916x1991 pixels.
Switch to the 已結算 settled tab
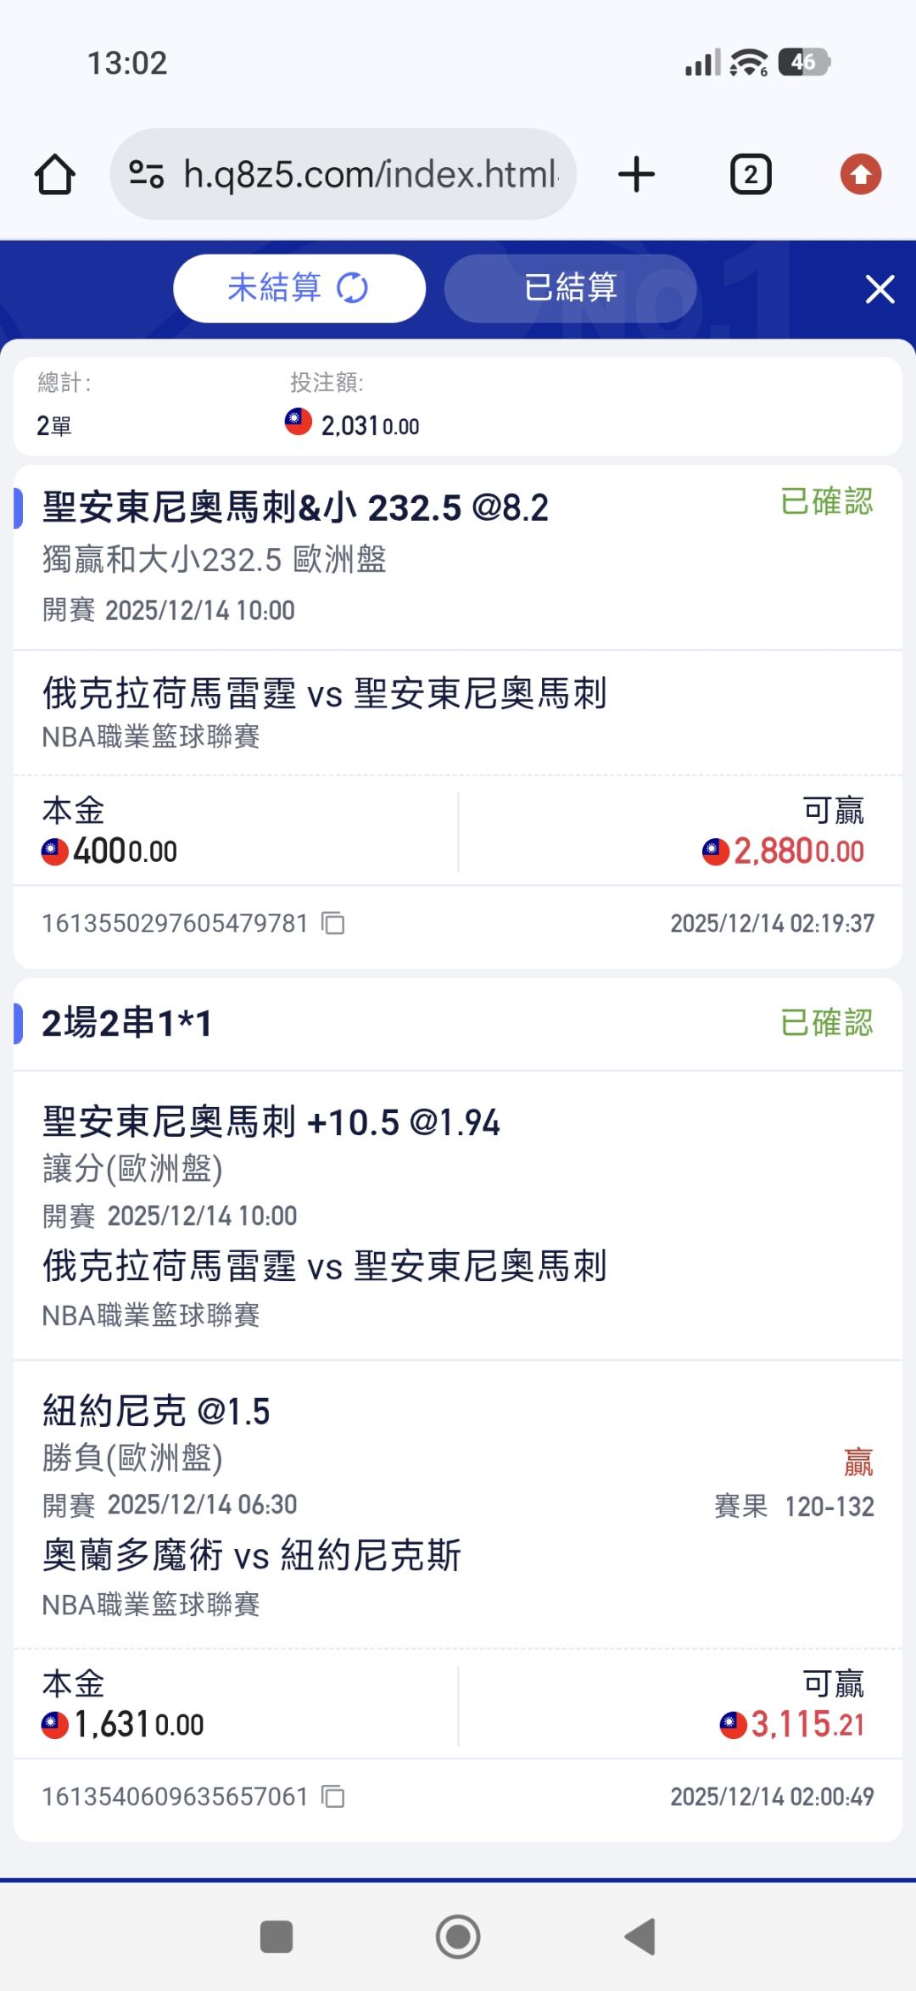coord(570,288)
